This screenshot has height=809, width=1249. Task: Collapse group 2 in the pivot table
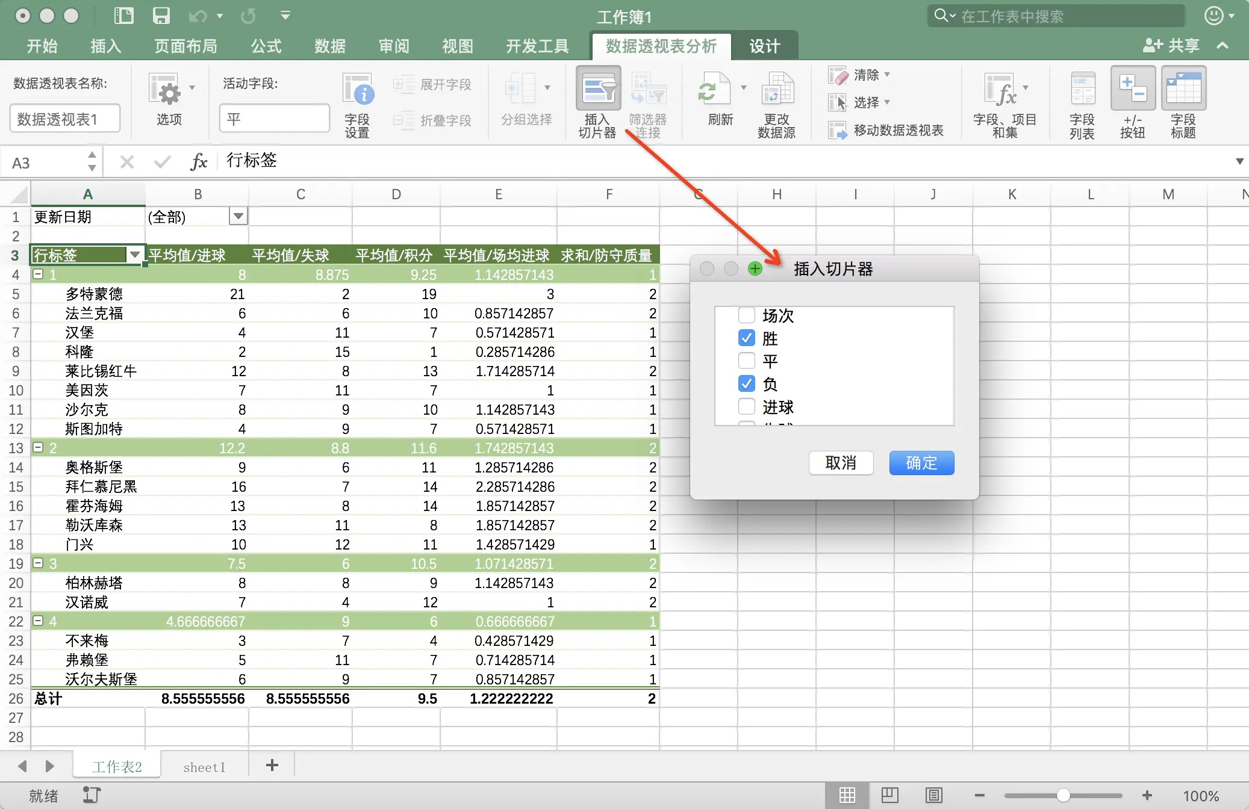tap(39, 447)
